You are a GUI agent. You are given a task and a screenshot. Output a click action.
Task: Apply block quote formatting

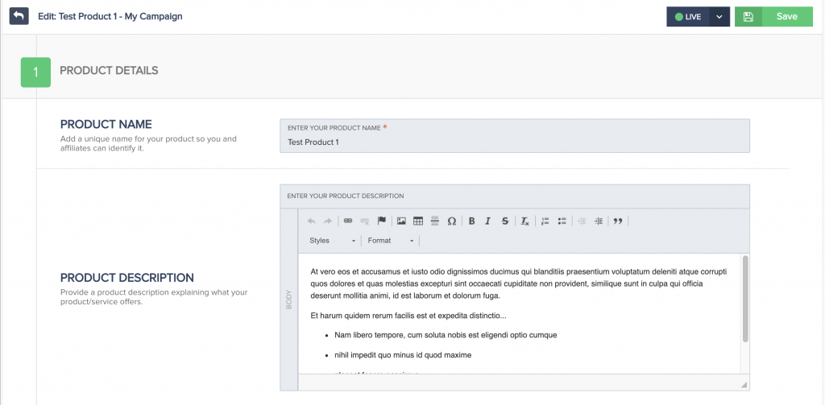tap(618, 221)
